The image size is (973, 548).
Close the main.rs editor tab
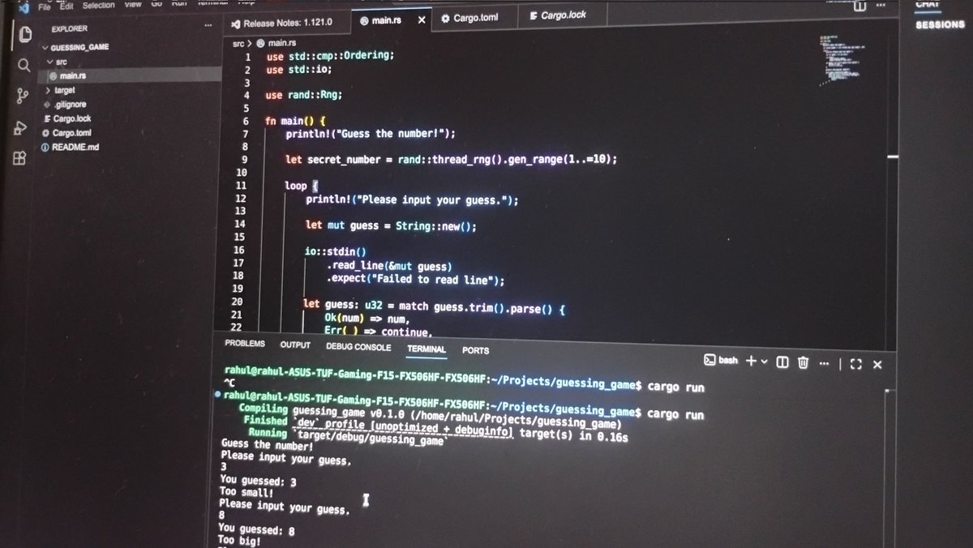pos(420,19)
